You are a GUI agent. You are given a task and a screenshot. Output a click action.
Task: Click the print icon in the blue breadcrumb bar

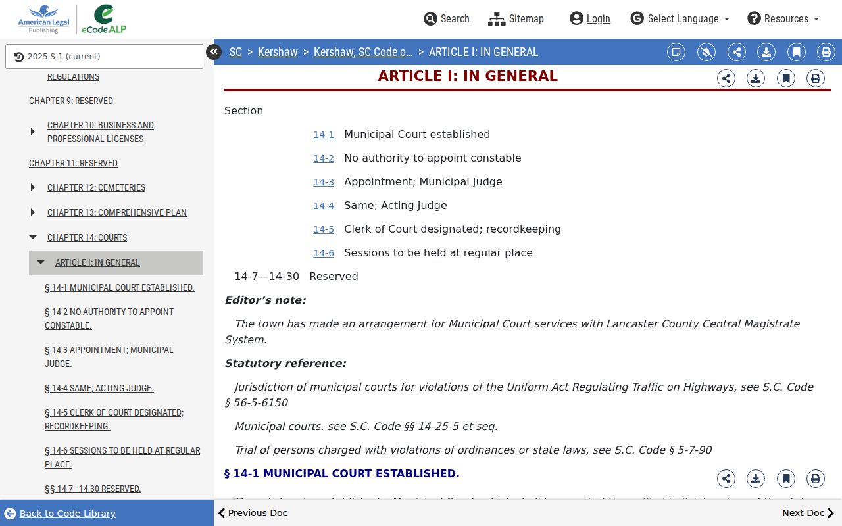coord(826,52)
